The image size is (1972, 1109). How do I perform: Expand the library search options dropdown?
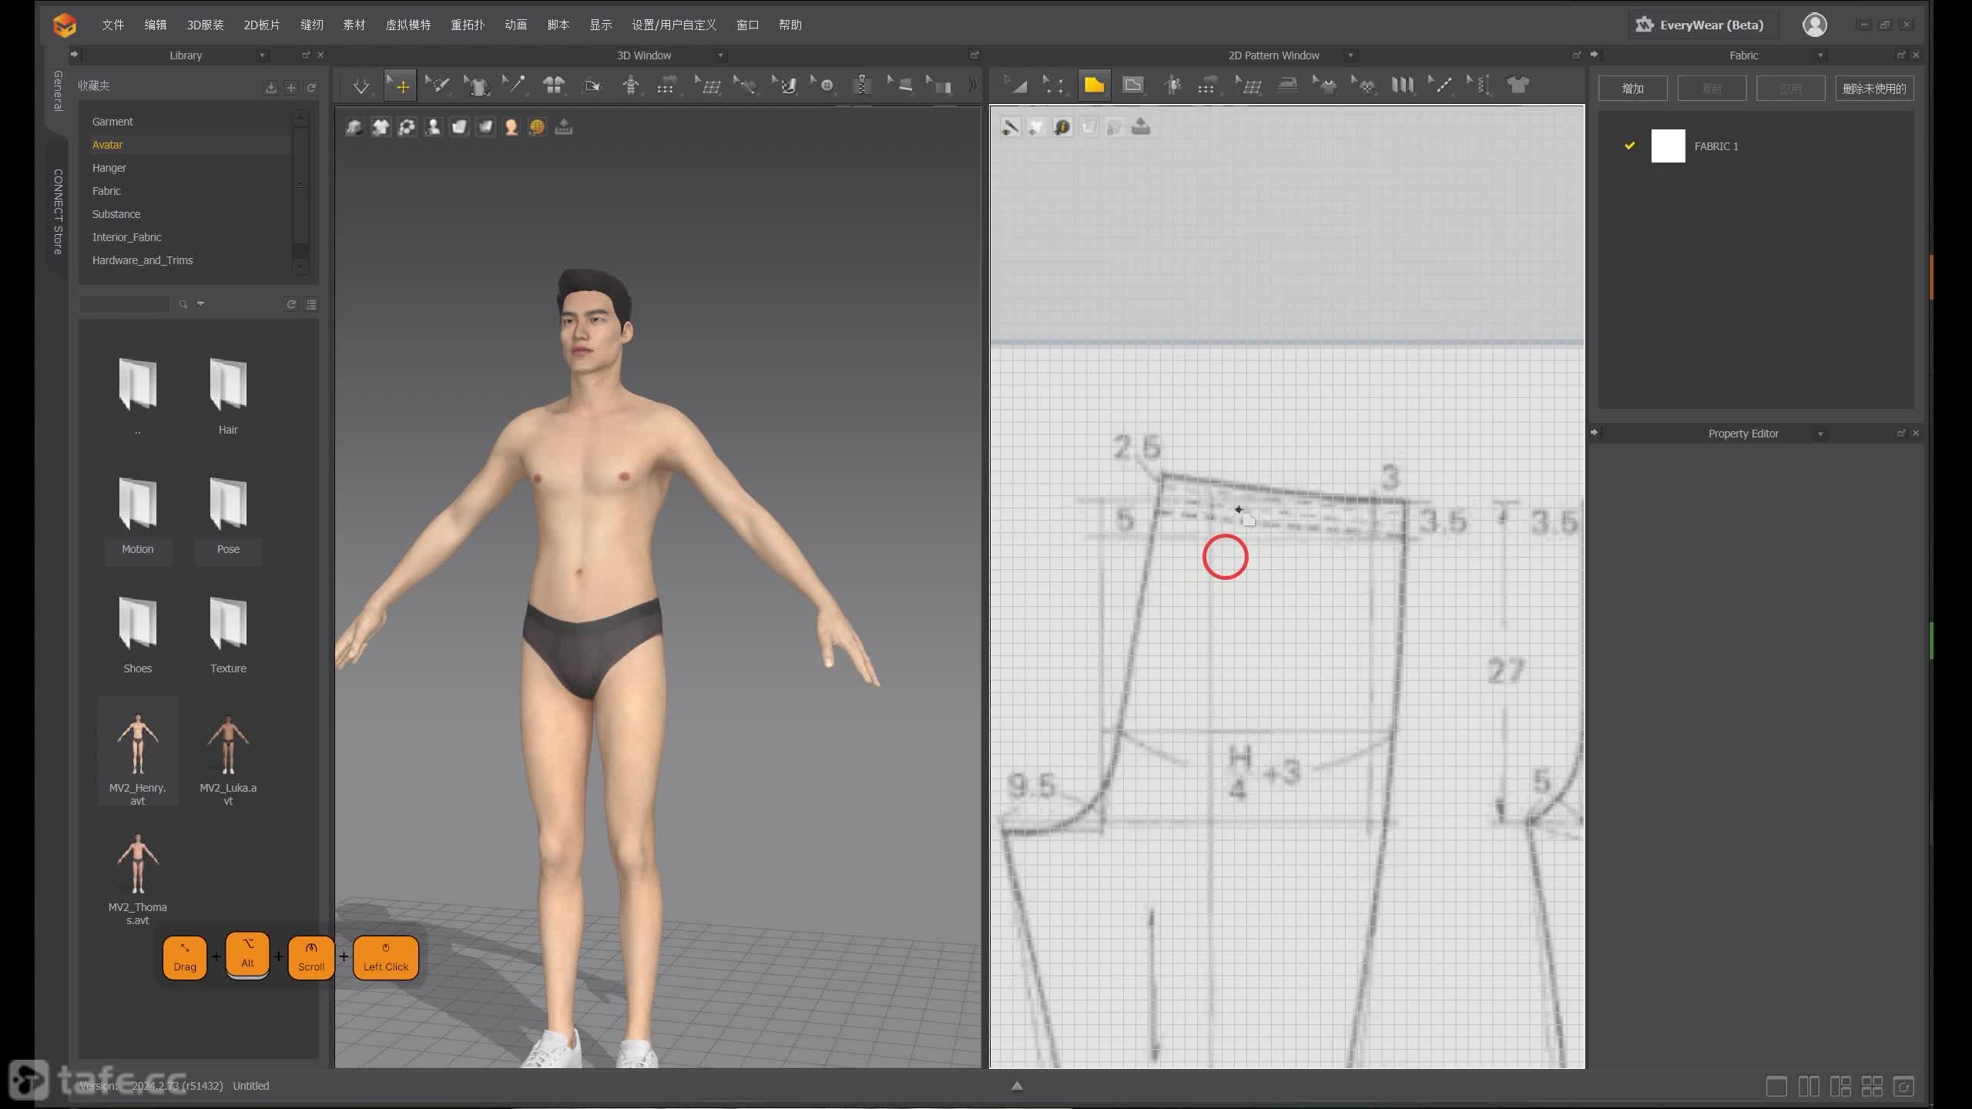200,304
